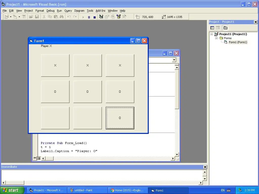This screenshot has height=194, width=259.
Task: Toggle Full Module View button in code window
Action: point(39,158)
